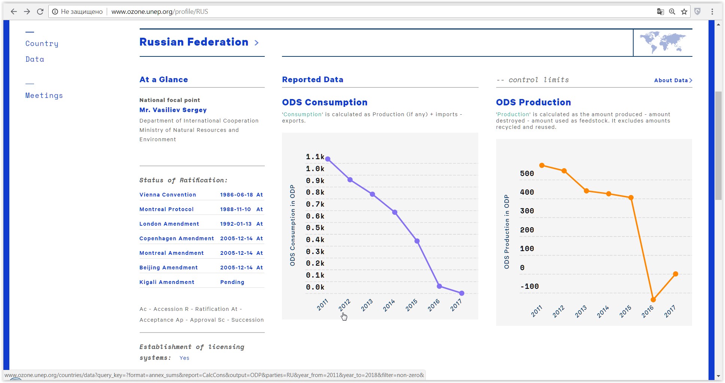Click the licensing systems Yes value
The image size is (725, 383).
click(x=184, y=358)
